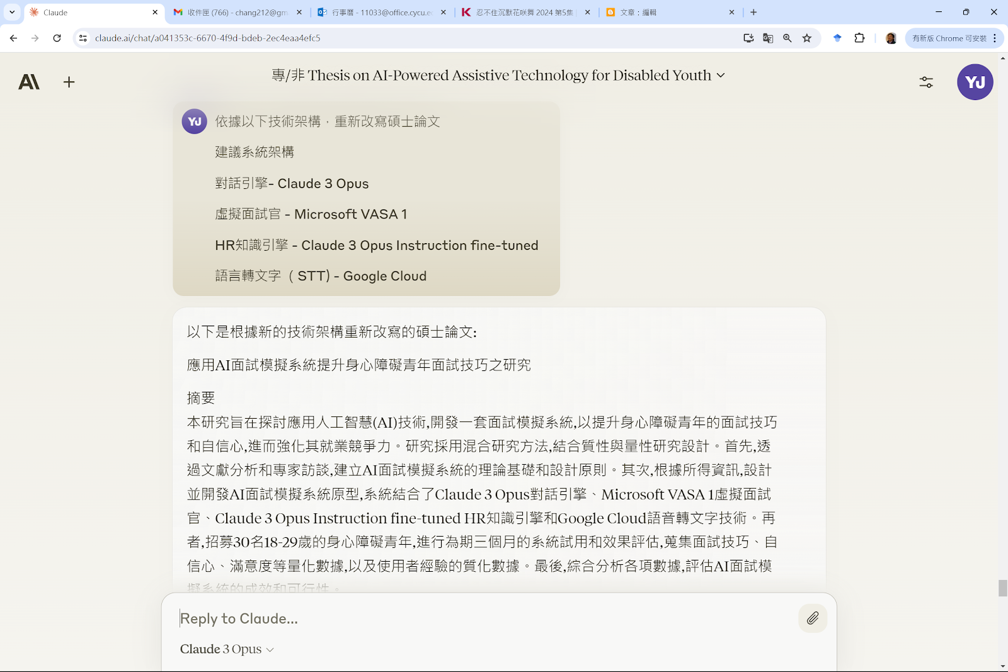Open blue extension icon in toolbar

point(837,38)
